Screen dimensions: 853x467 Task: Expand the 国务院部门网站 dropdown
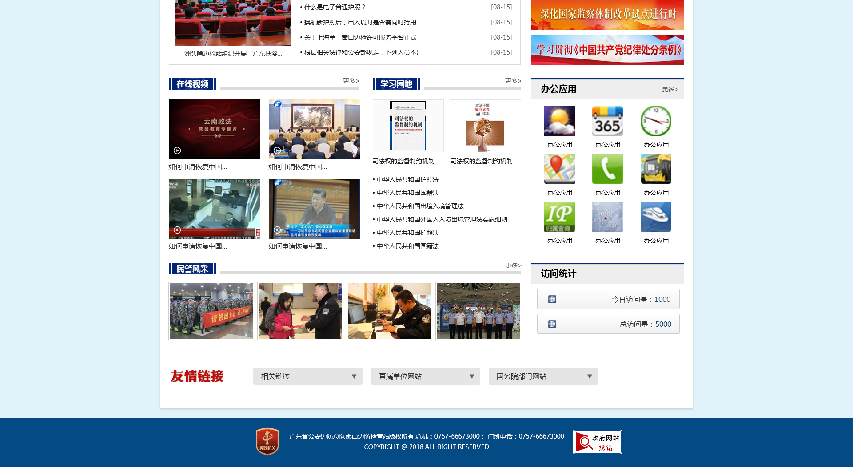point(543,376)
